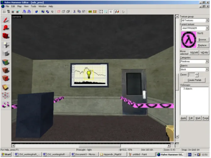Select the Apply decals tool
This screenshot has width=211, height=158.
pyautogui.click(x=6, y=78)
